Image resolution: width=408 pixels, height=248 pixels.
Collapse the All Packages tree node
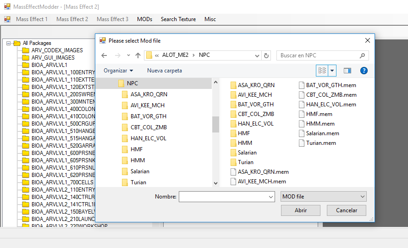[8, 43]
